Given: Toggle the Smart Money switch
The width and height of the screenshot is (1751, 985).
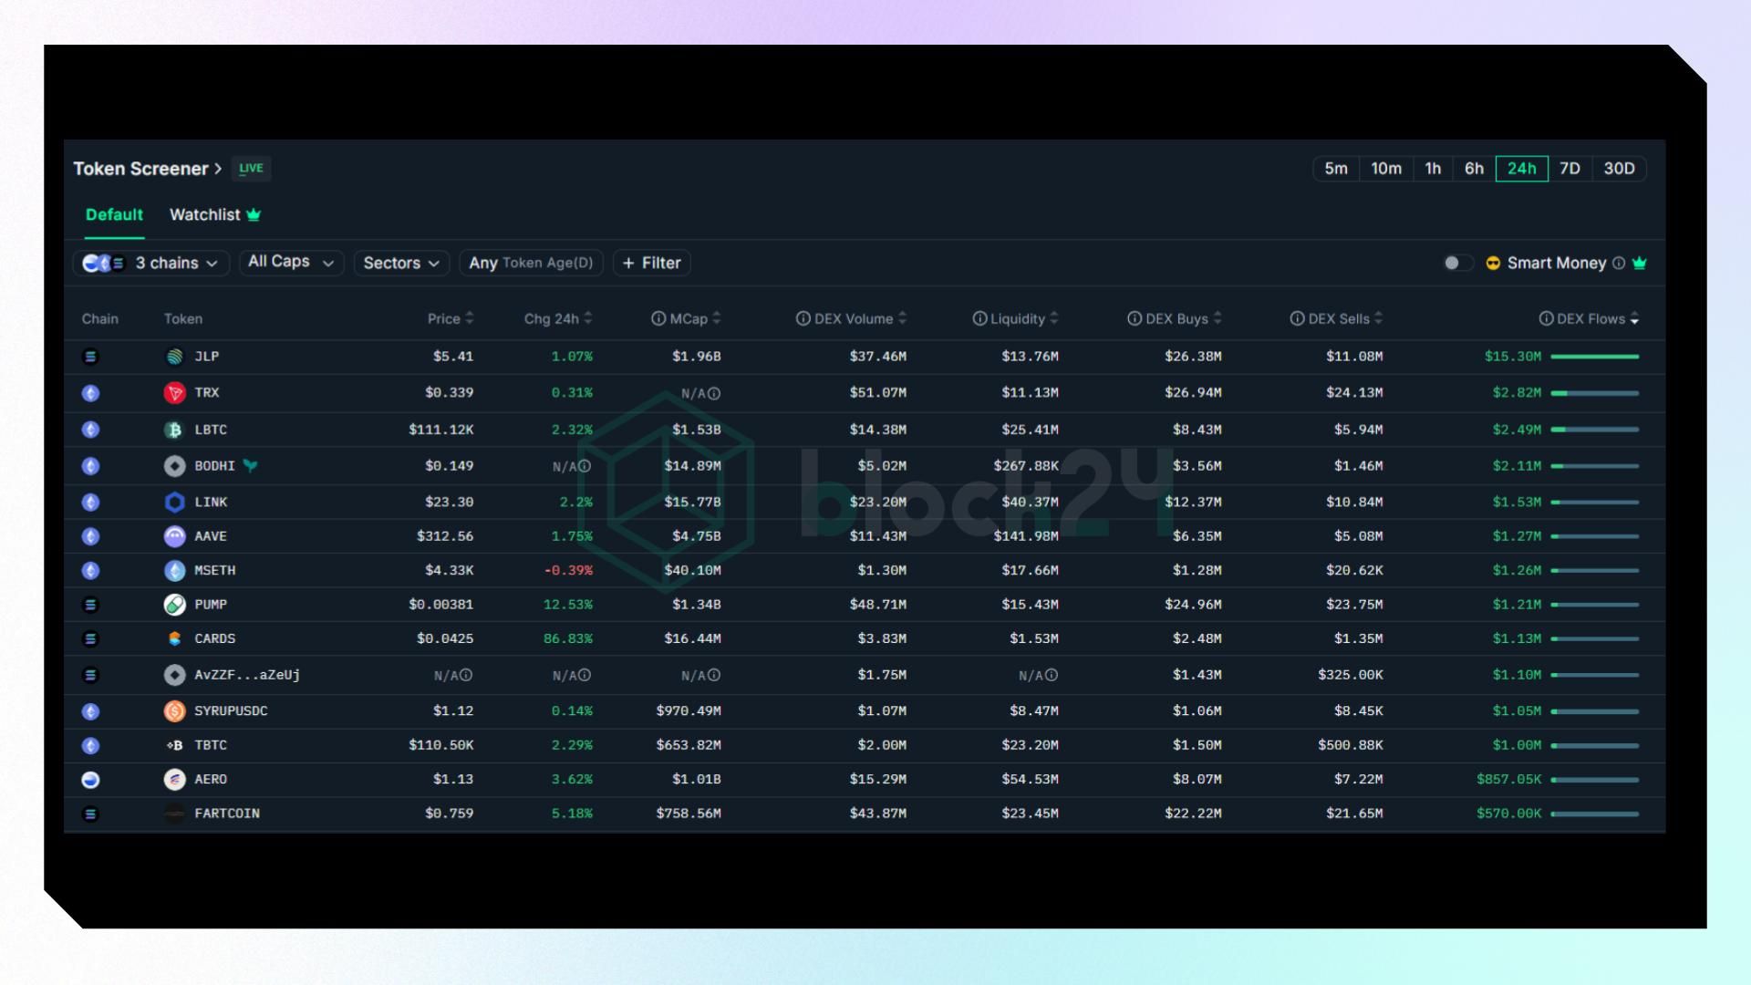Looking at the screenshot, I should 1458,264.
